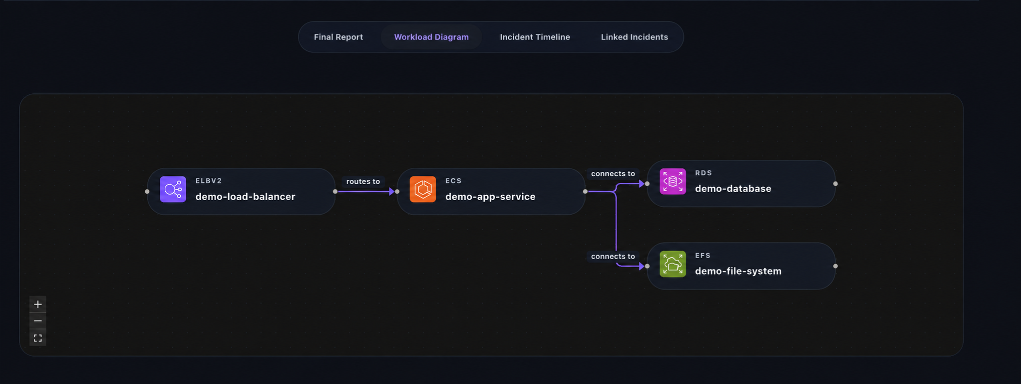
Task: Select the demo-app-service node
Action: (491, 191)
